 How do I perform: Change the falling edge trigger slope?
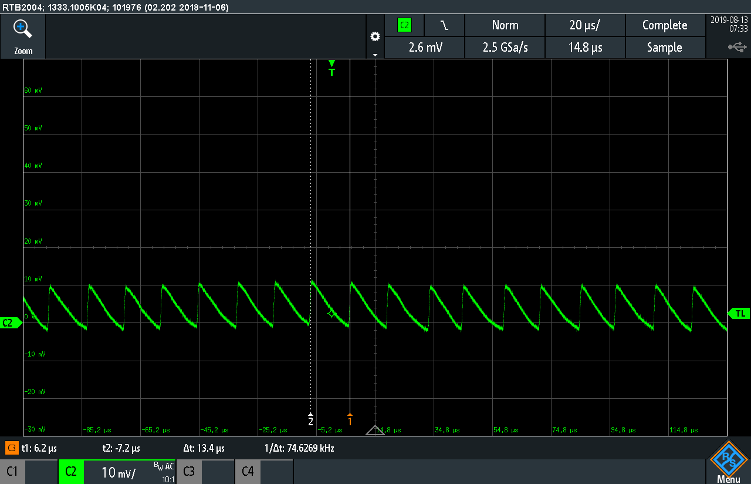[445, 25]
